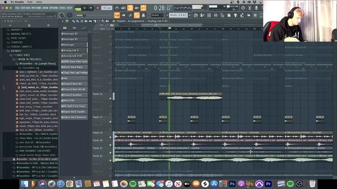Screen dimensions: 337x189
Task: Open Spotify from the Dock
Action: [x=133, y=184]
